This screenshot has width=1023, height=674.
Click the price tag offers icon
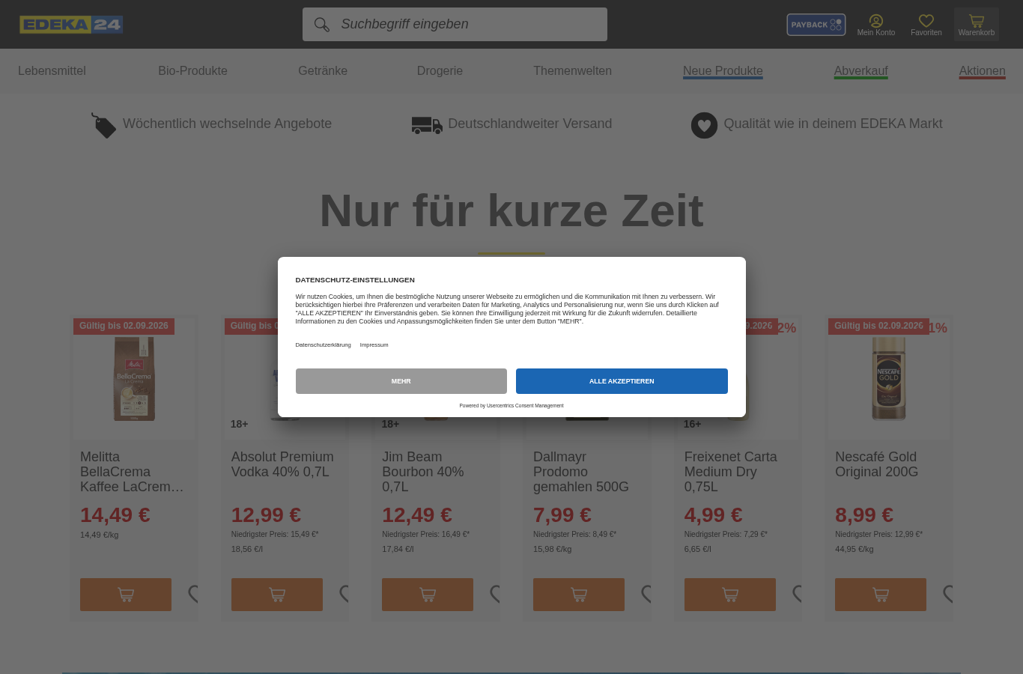103,125
